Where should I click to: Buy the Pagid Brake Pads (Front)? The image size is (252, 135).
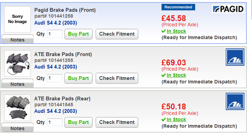78,34
